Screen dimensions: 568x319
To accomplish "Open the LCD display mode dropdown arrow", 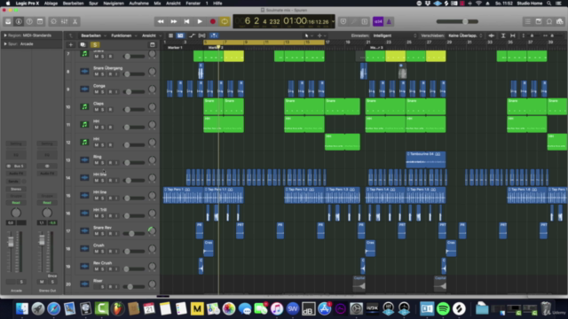I will (x=333, y=21).
